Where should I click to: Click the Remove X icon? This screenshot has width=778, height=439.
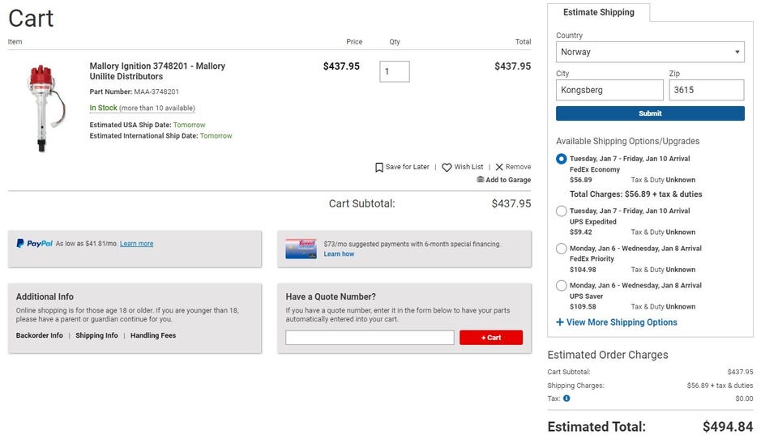pos(499,168)
